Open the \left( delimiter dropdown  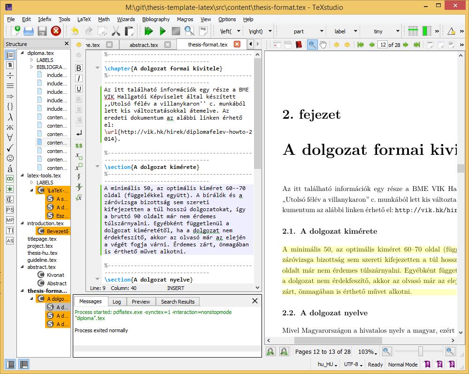click(238, 31)
